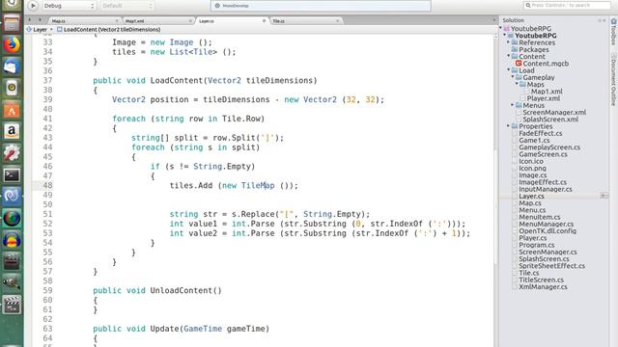Image resolution: width=618 pixels, height=347 pixels.
Task: Open the Default runtime dropdown
Action: pos(126,6)
